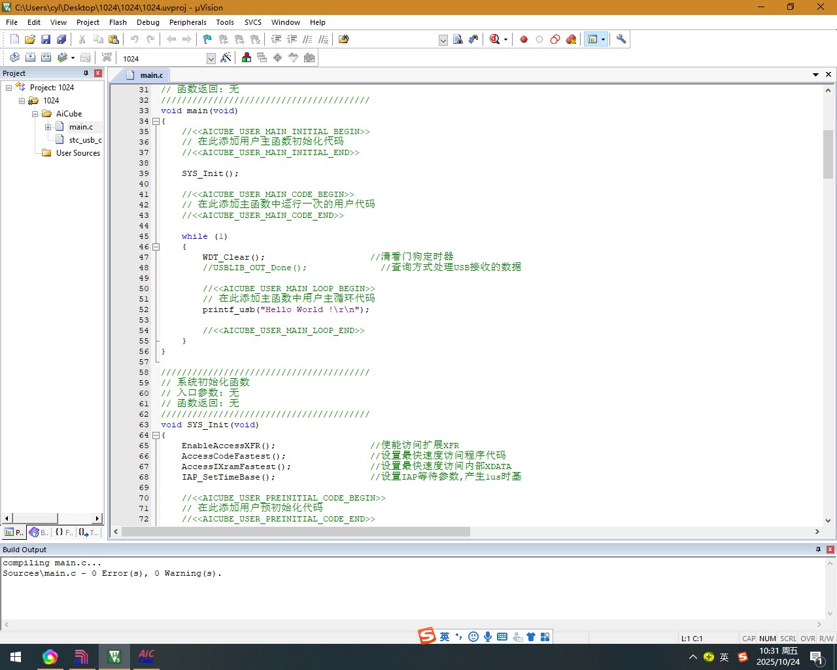Collapse the code fold at line 46

156,247
